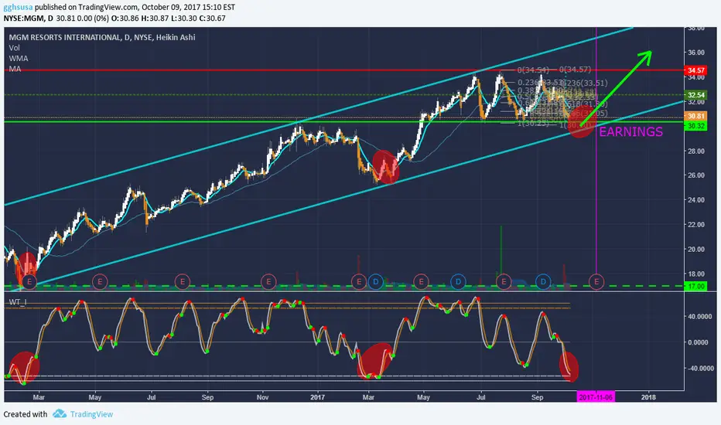
Task: Click the TradingView cloud logo icon
Action: (60, 414)
